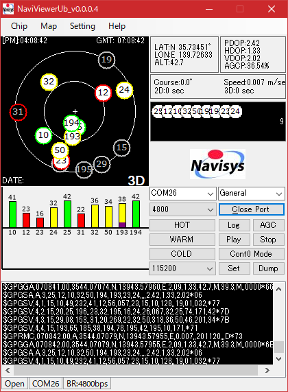Click green satellite 10 marker
288x392 pixels.
pos(43,135)
